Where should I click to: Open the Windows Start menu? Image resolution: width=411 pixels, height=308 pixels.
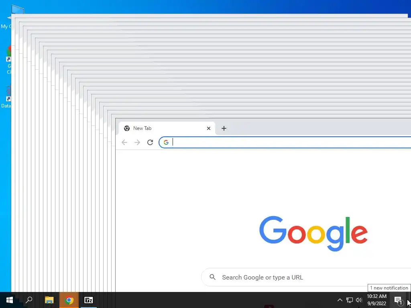tap(10, 300)
